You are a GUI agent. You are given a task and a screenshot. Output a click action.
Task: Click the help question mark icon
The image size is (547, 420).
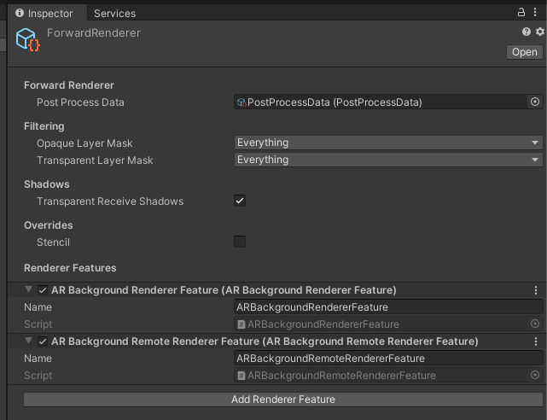click(527, 32)
